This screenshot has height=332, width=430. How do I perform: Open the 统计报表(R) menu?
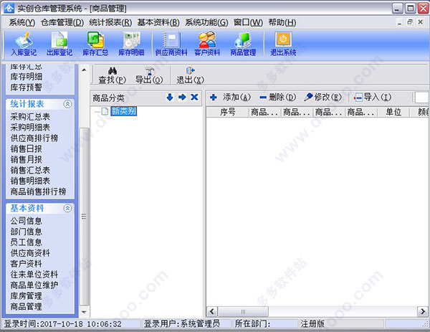(110, 22)
